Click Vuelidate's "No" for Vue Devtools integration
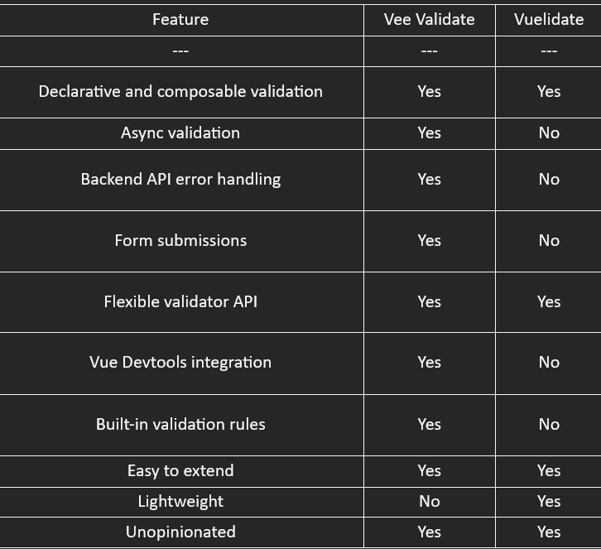The height and width of the screenshot is (549, 601). click(548, 362)
